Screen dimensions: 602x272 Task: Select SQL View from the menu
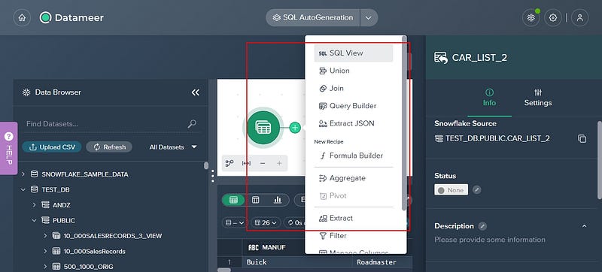[x=354, y=53]
